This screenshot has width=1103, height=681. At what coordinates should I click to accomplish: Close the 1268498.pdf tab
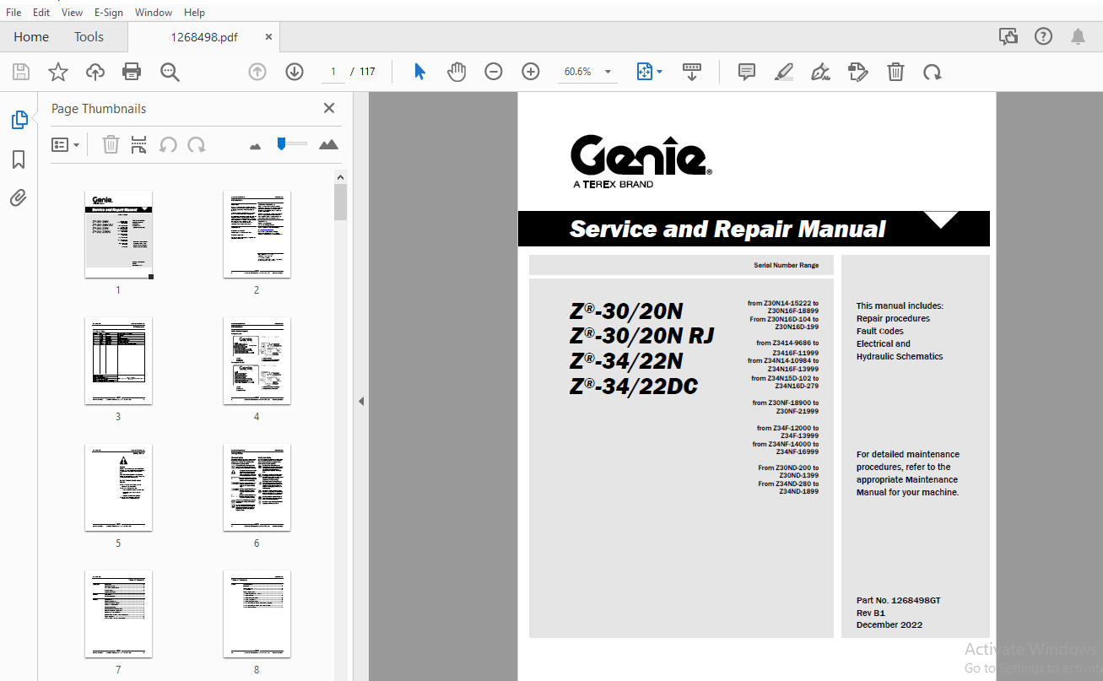(268, 37)
